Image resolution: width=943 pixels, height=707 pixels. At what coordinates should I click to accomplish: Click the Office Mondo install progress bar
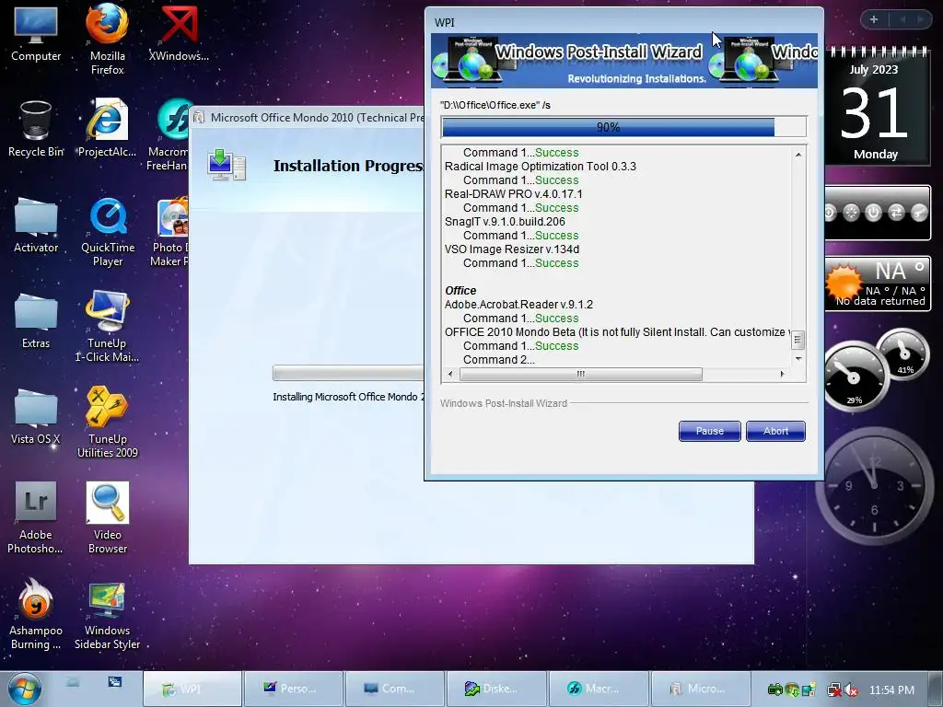tap(348, 374)
